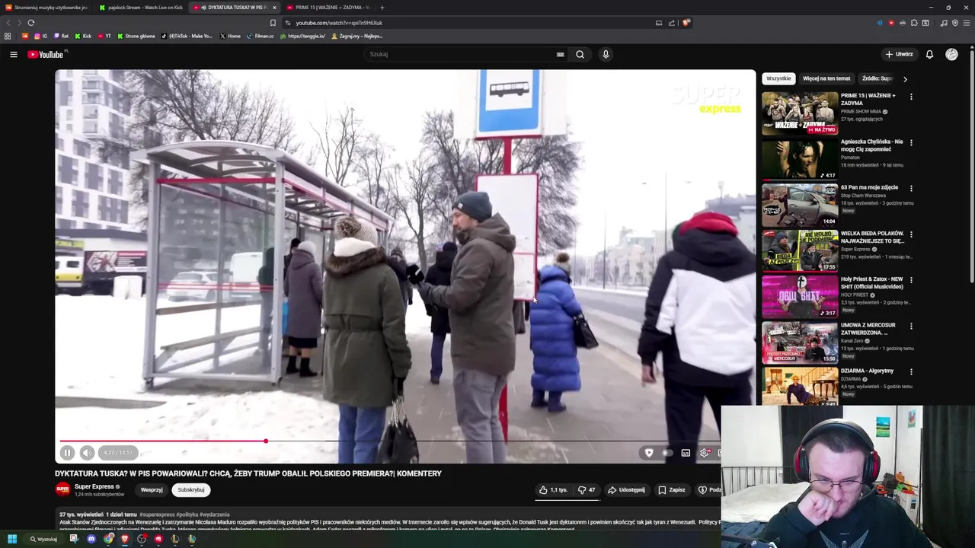Go to the YouTube home logo
Viewport: 975px width, 548px height.
click(x=46, y=54)
